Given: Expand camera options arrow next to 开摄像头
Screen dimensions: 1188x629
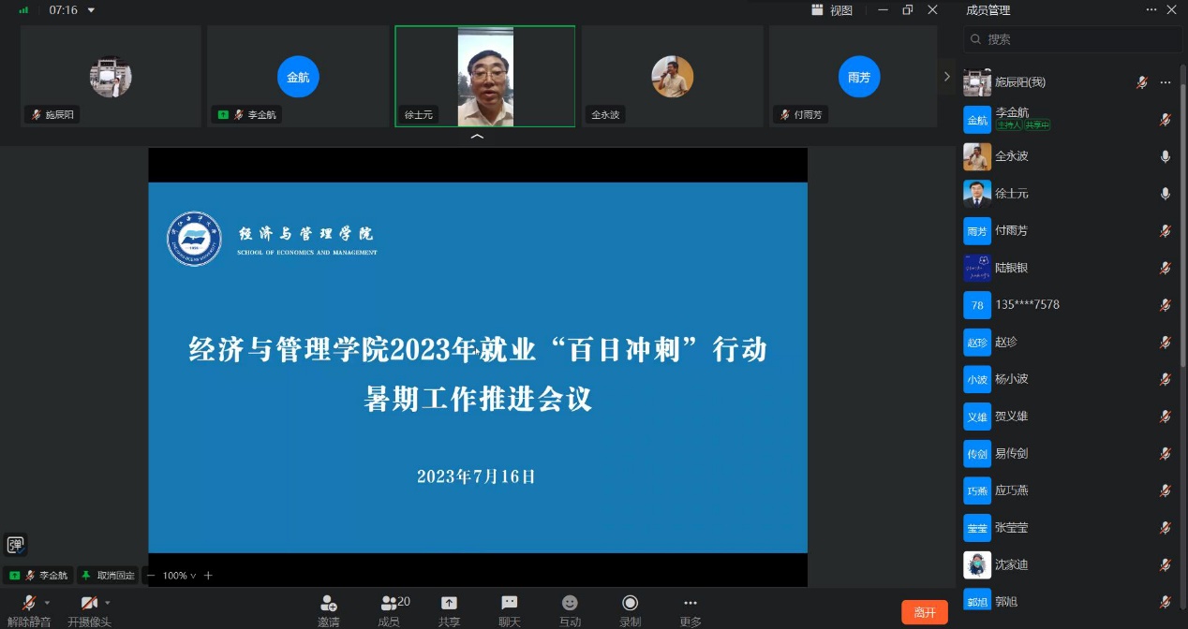Looking at the screenshot, I should click(x=108, y=603).
